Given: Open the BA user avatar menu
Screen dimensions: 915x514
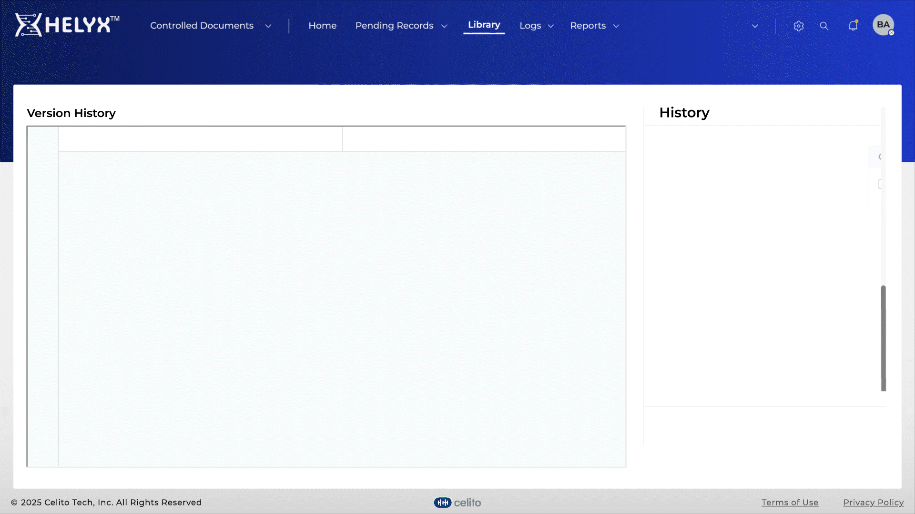Looking at the screenshot, I should click(x=883, y=25).
